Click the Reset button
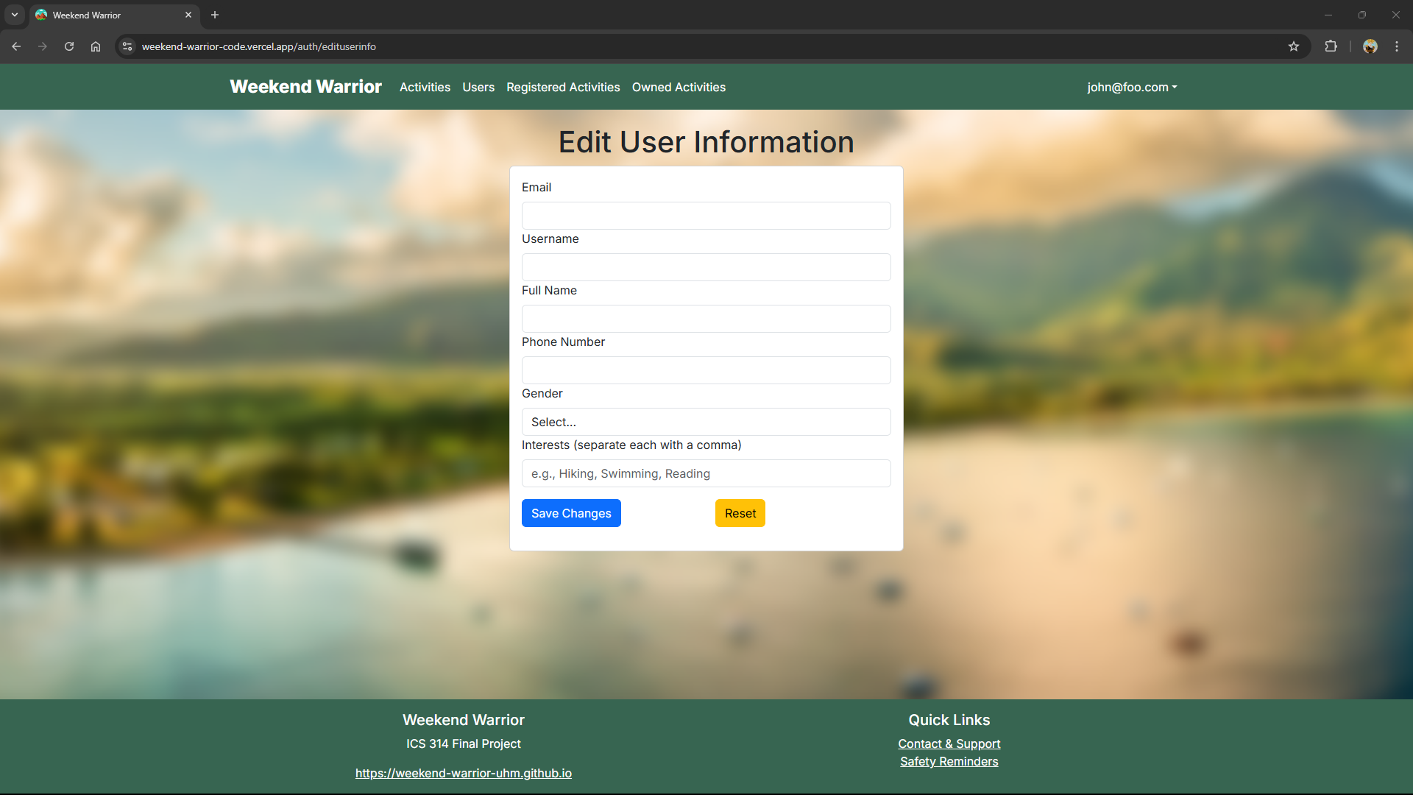The image size is (1413, 795). point(740,513)
